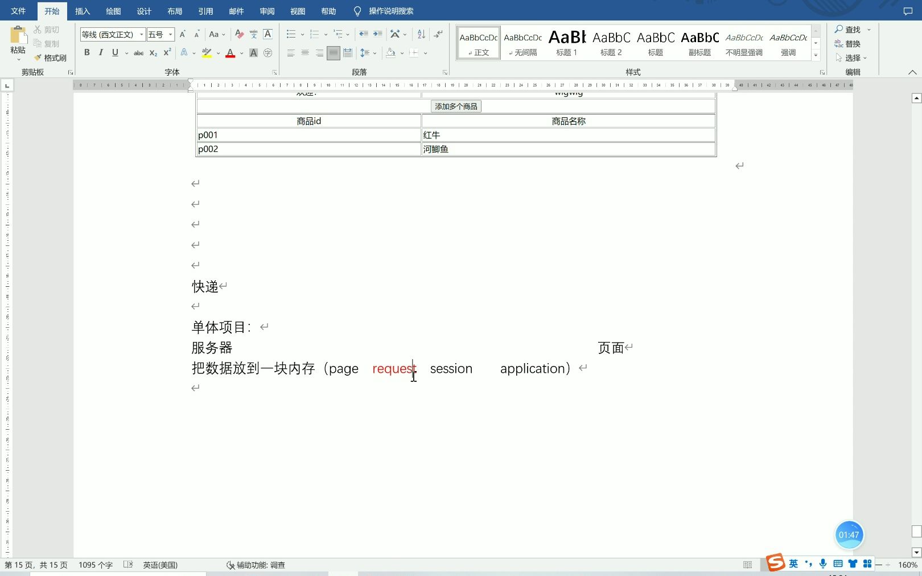922x576 pixels.
Task: Switch to the Layout (布局) tab
Action: click(x=175, y=11)
